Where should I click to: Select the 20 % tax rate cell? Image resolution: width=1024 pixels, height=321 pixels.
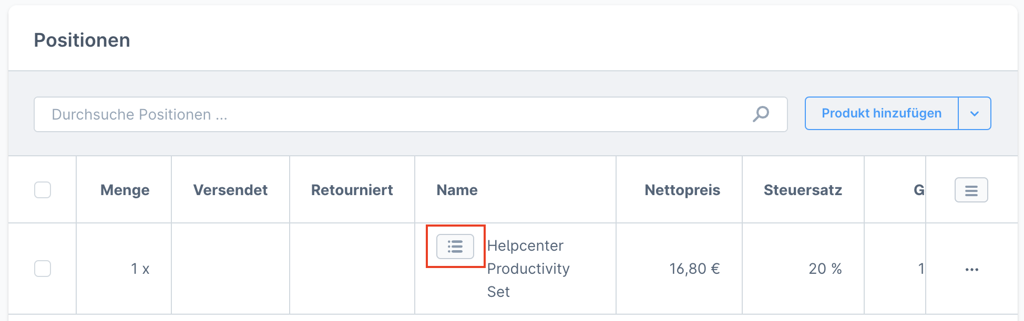[x=825, y=269]
